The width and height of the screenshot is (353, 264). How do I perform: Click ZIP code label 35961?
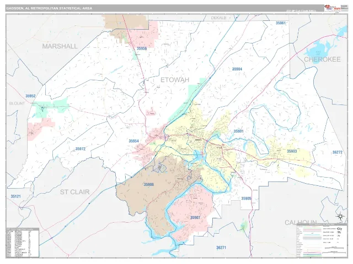pos(281,23)
